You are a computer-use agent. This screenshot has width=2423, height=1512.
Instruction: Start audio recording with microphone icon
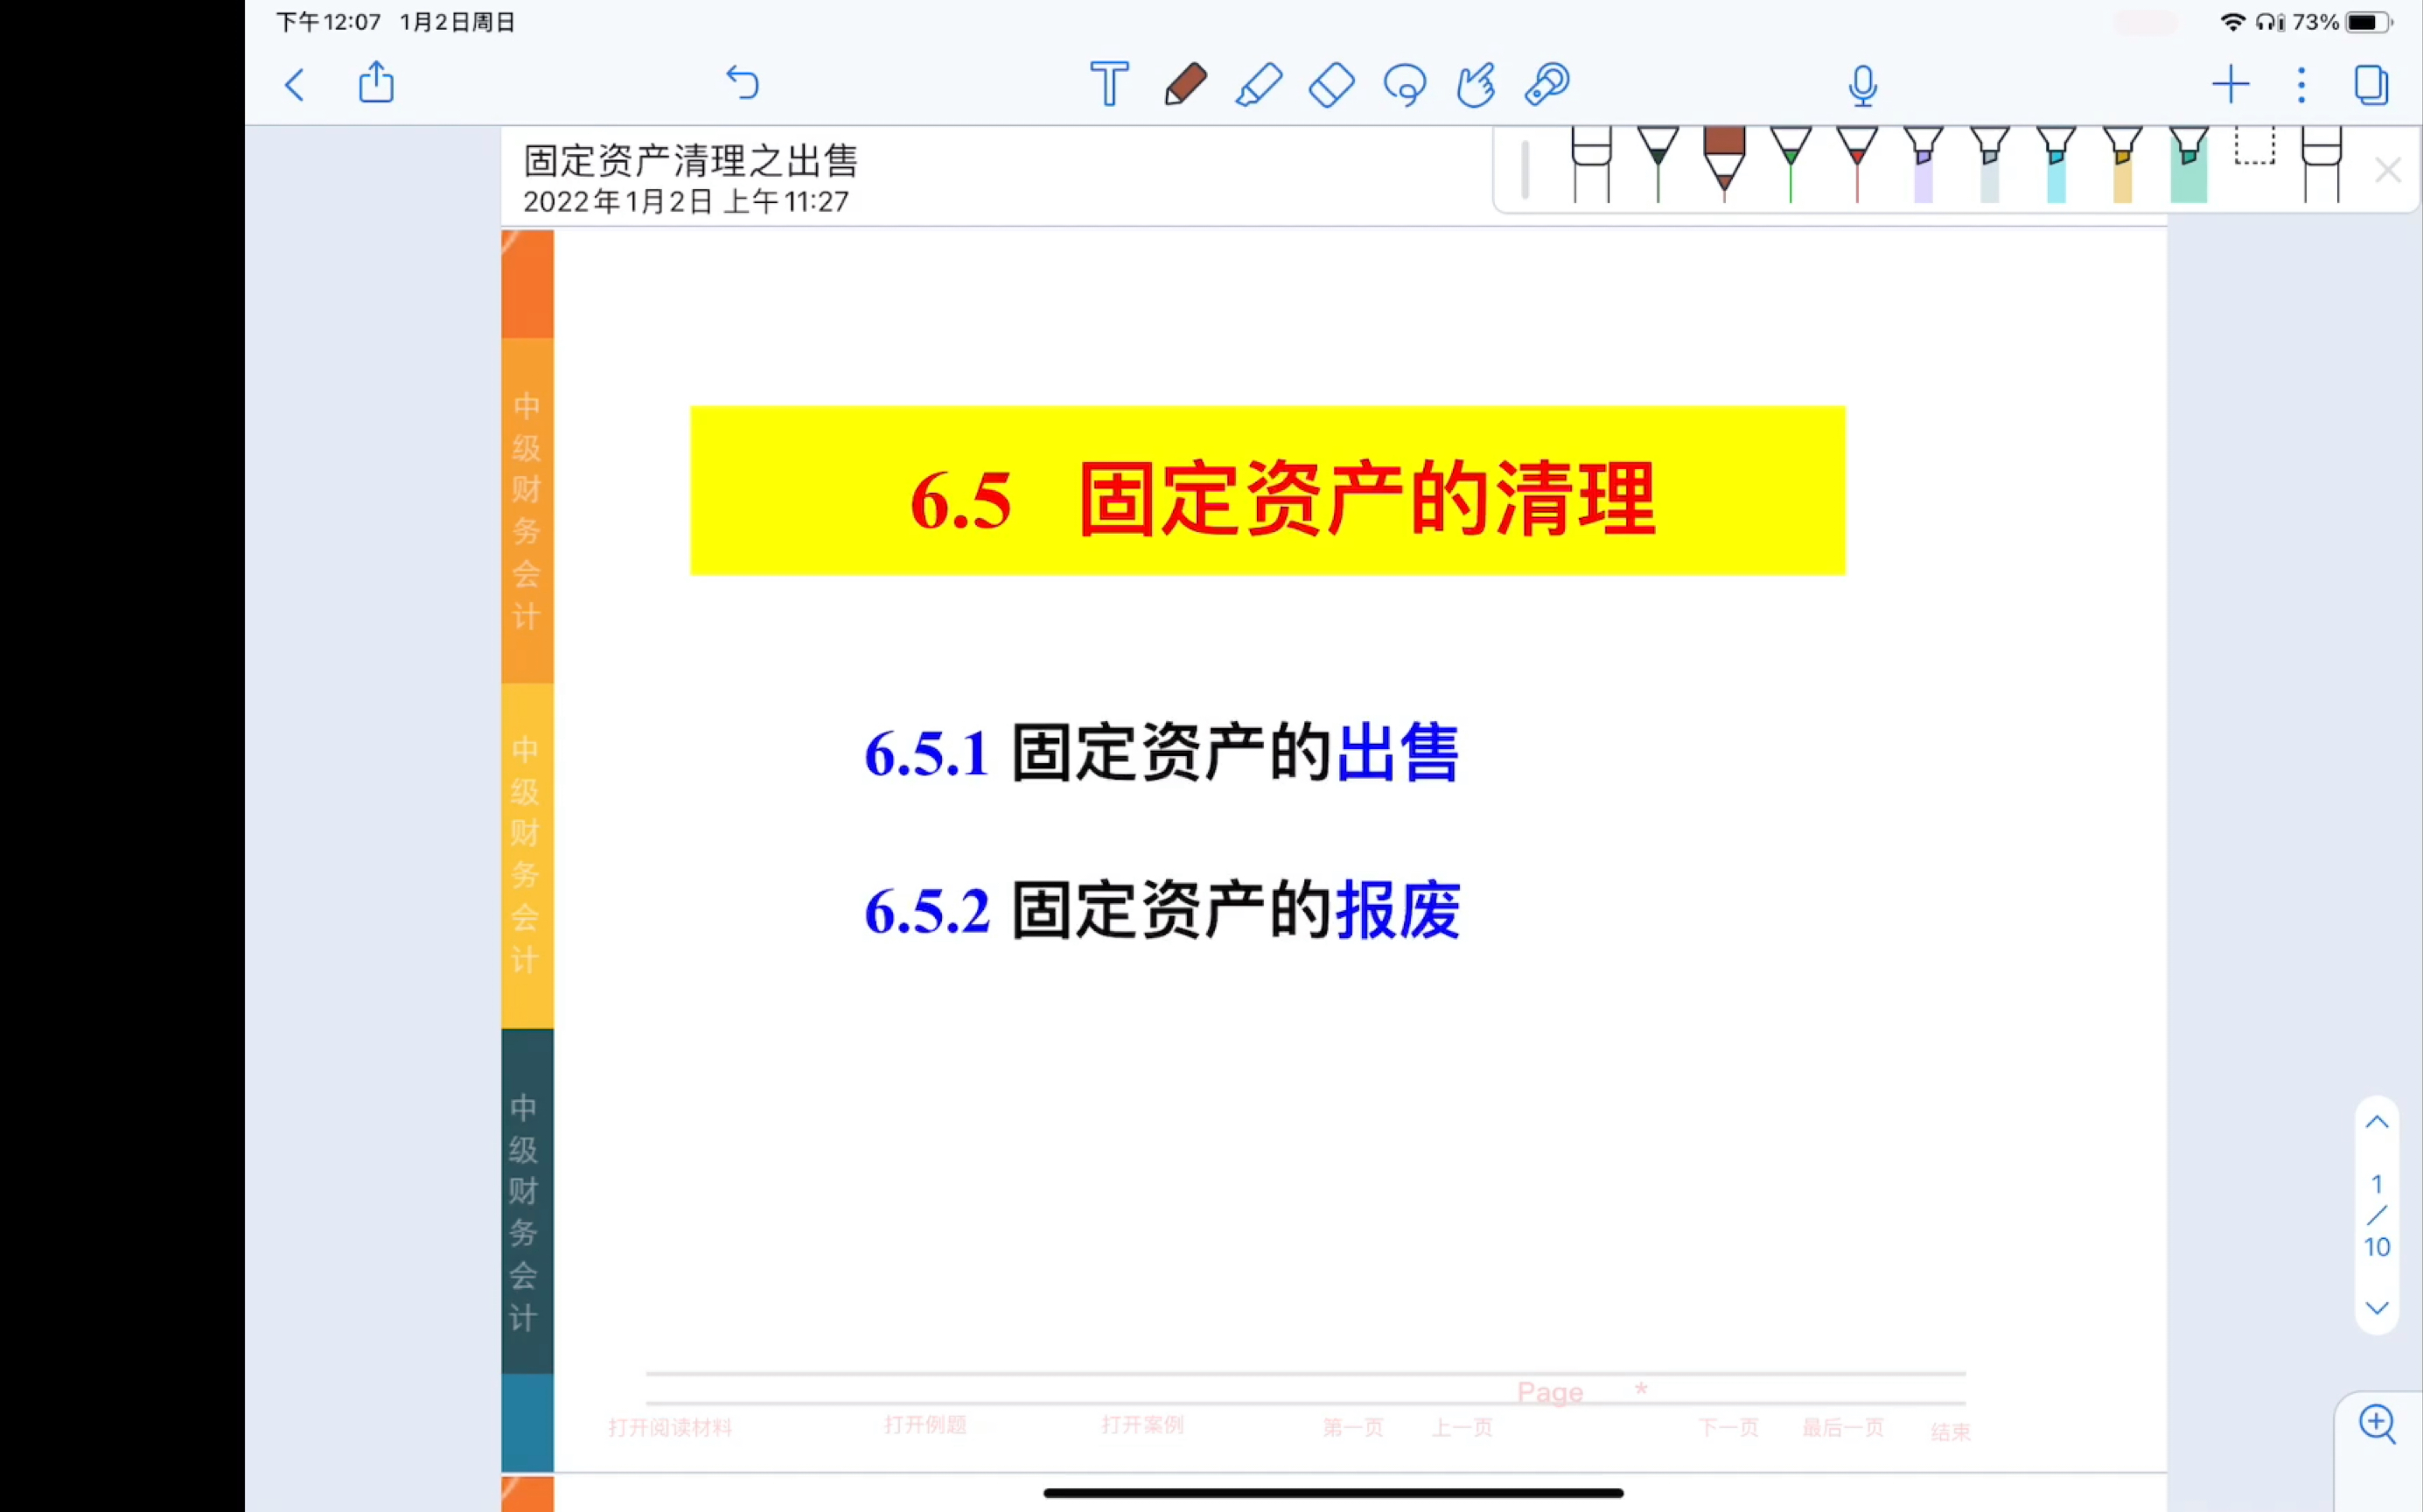point(1862,85)
